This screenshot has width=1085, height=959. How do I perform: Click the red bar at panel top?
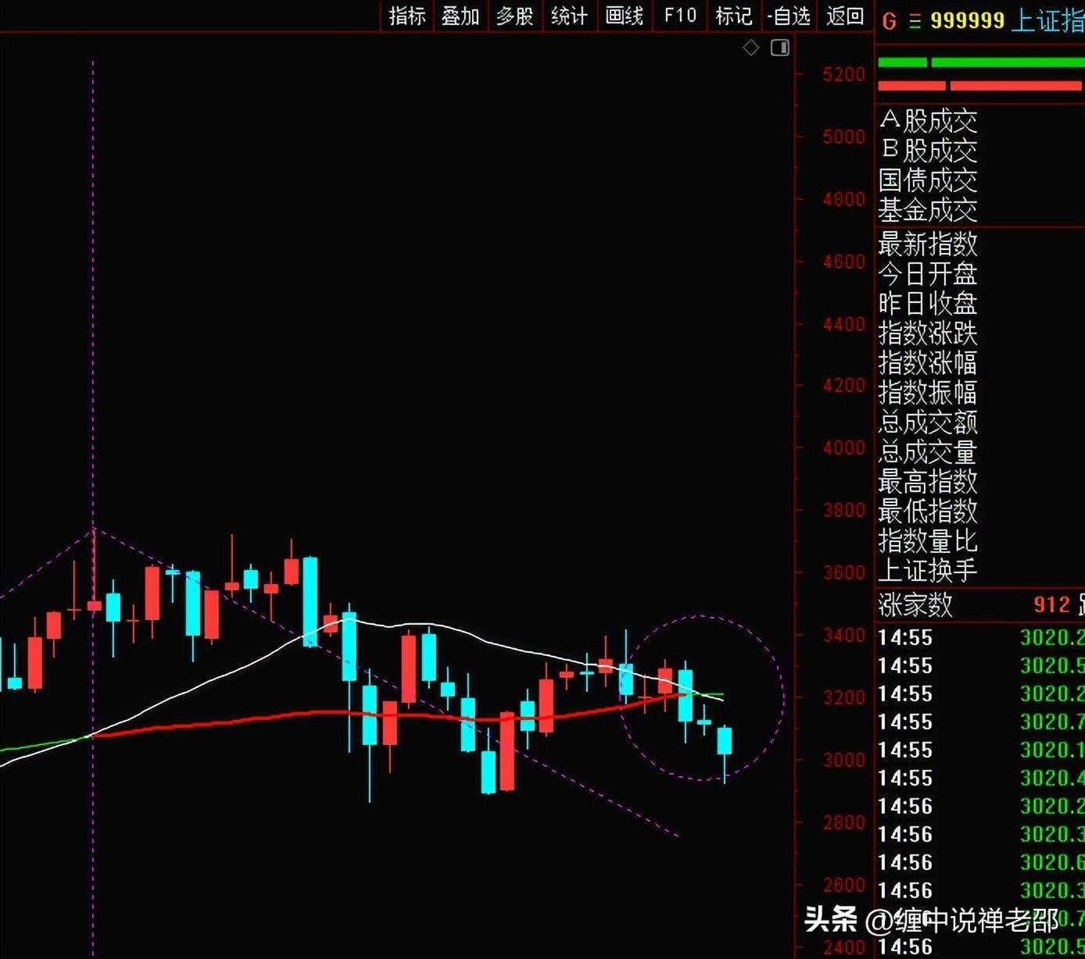(x=981, y=86)
